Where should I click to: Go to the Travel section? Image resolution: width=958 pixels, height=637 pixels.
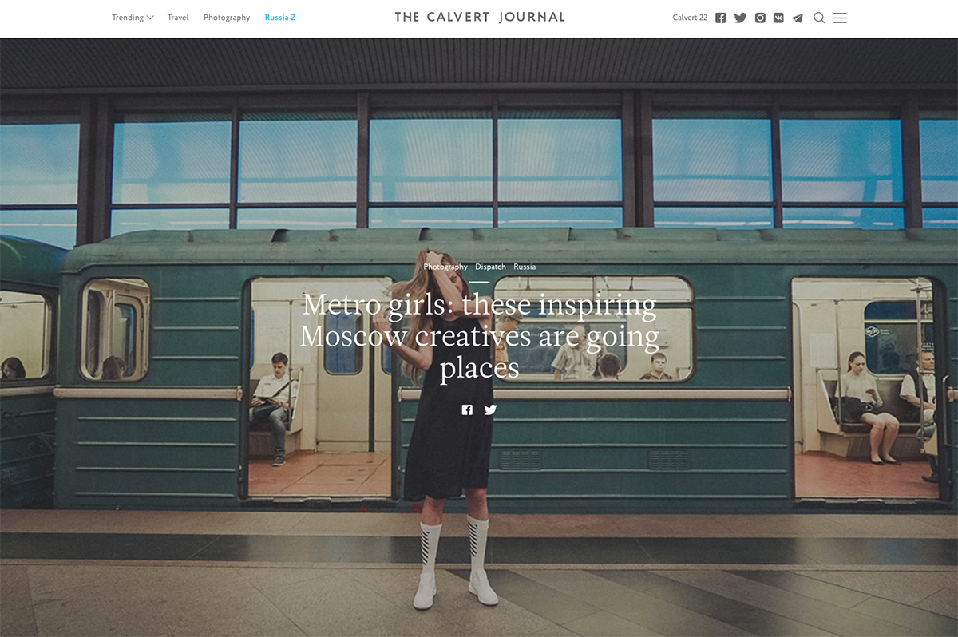(x=178, y=18)
